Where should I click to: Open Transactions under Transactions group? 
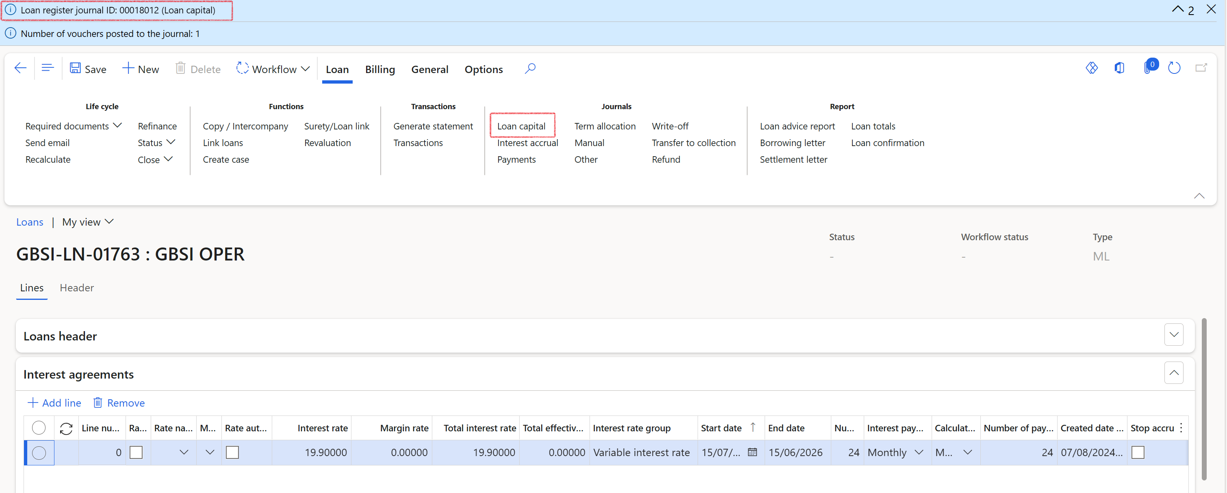418,143
